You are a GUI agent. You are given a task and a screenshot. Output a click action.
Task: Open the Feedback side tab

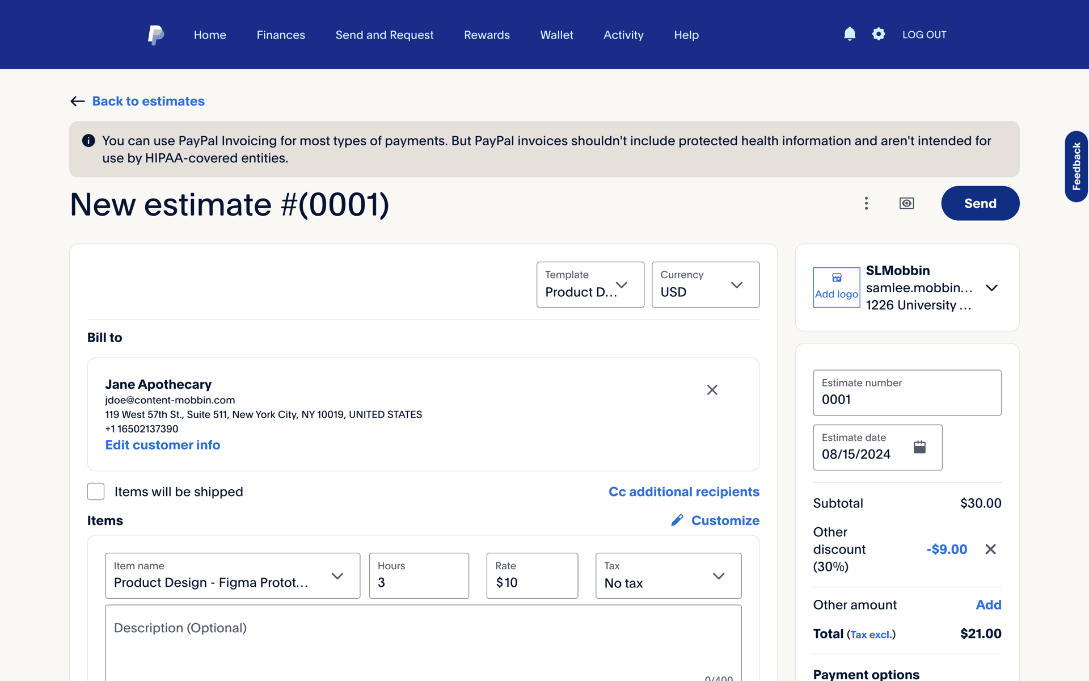[1076, 166]
